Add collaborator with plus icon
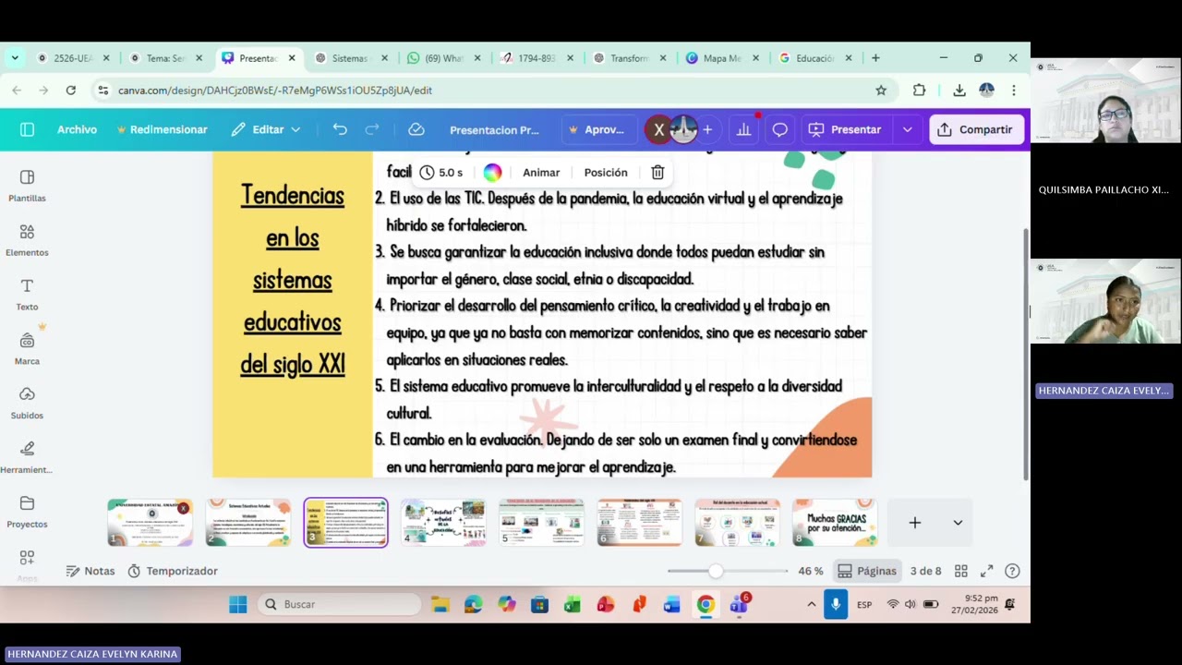The image size is (1182, 665). point(707,129)
